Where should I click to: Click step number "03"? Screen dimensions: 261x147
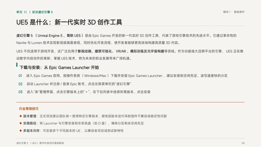point(21,92)
